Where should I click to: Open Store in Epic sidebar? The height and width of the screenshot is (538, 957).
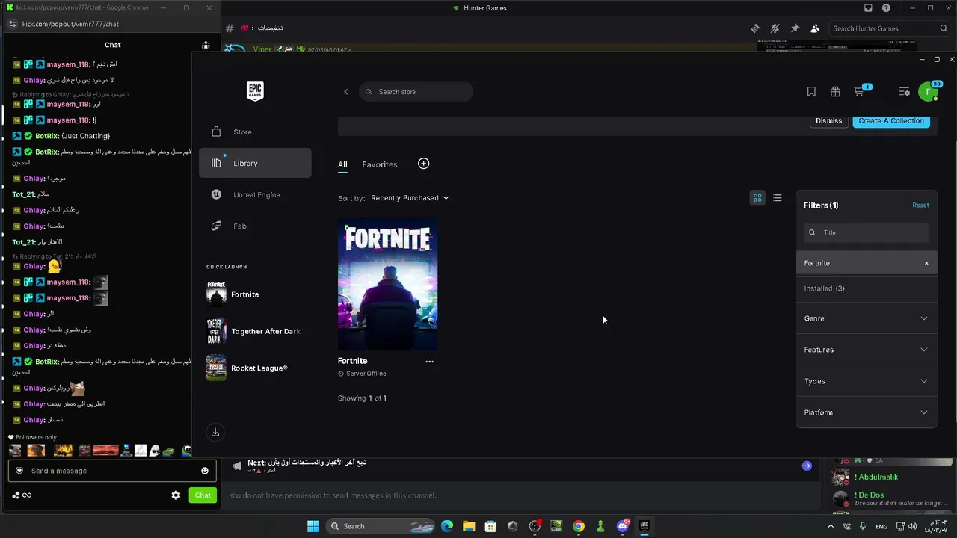(x=255, y=132)
